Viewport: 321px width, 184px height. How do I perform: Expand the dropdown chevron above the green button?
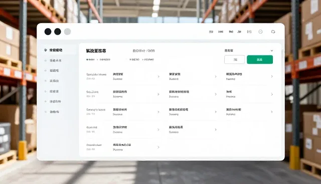272,50
